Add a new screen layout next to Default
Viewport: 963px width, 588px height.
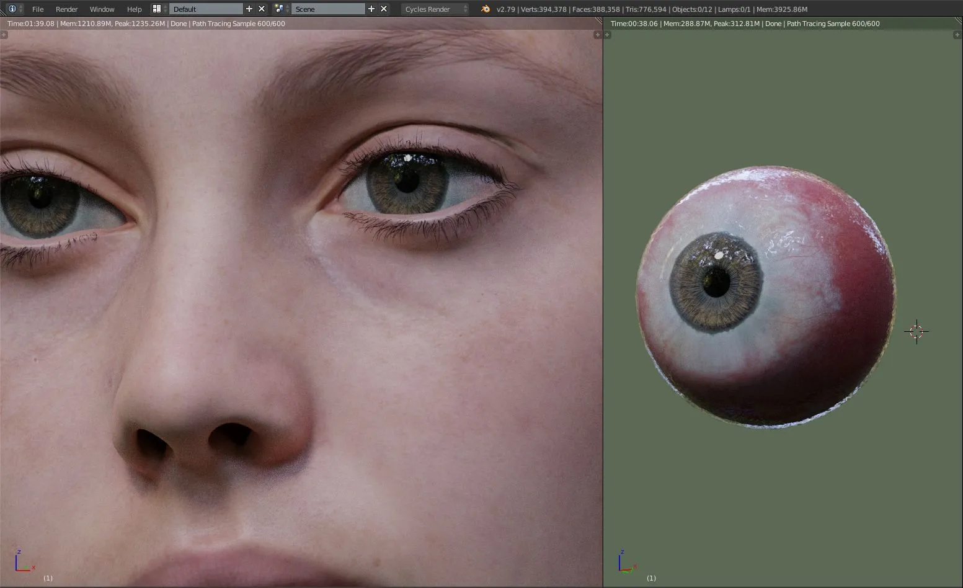click(249, 9)
